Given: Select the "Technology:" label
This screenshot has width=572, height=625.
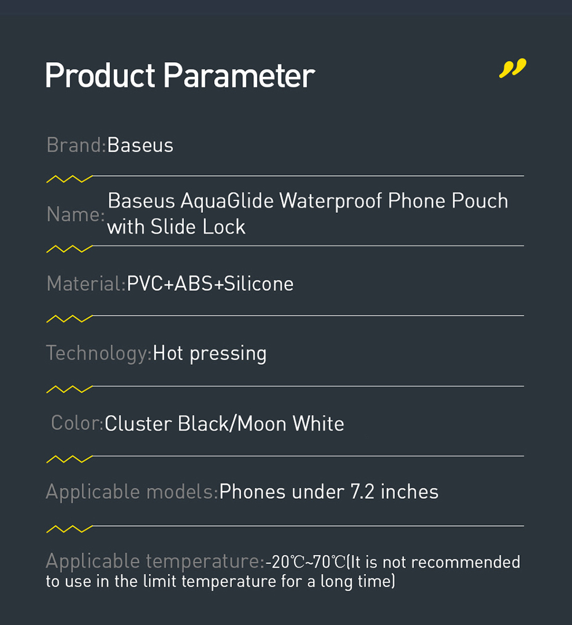Looking at the screenshot, I should point(98,353).
